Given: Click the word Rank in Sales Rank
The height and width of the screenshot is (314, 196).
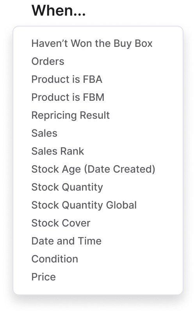Looking at the screenshot, I should (x=72, y=151).
